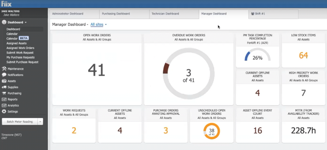
Task: Open Settings gear icon in sidebar
Action: tap(4, 111)
